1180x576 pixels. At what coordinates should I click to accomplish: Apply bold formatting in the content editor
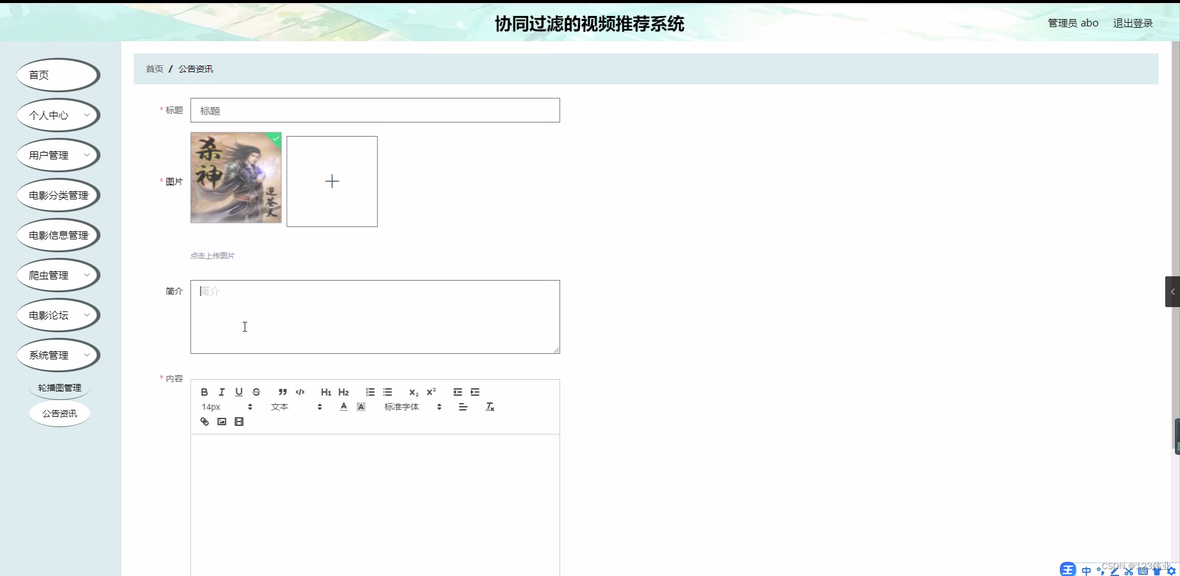[x=204, y=392]
